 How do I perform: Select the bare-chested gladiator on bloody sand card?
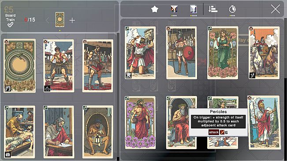(59, 66)
